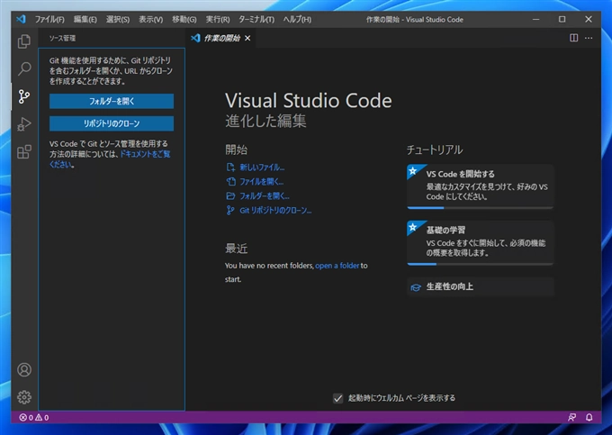Click the Git リポジトリのクローン... link
The image size is (612, 435).
275,211
